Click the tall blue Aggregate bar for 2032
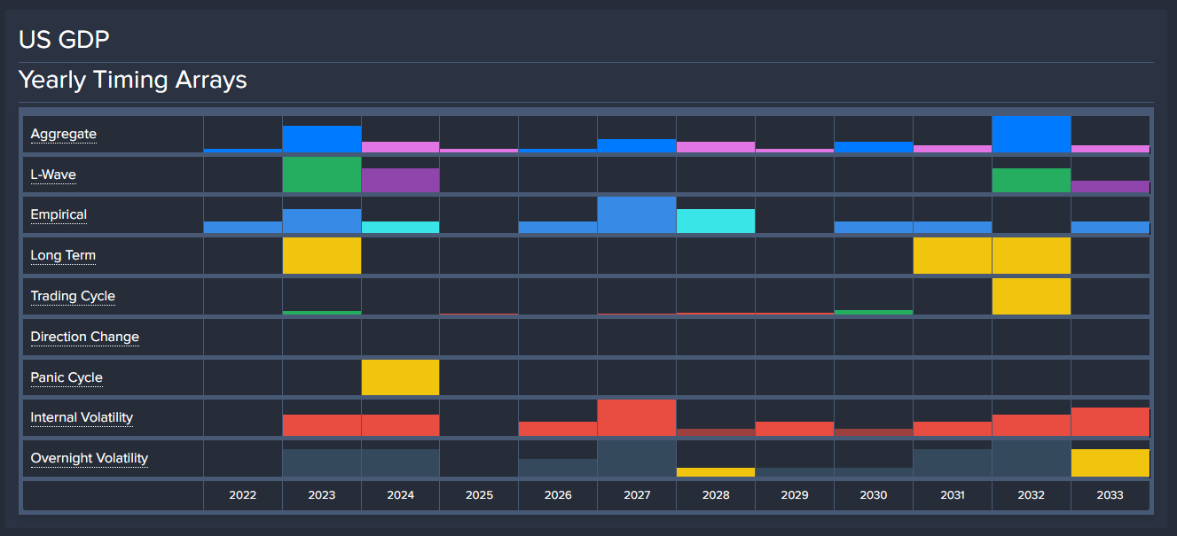The image size is (1177, 536). click(x=1031, y=135)
